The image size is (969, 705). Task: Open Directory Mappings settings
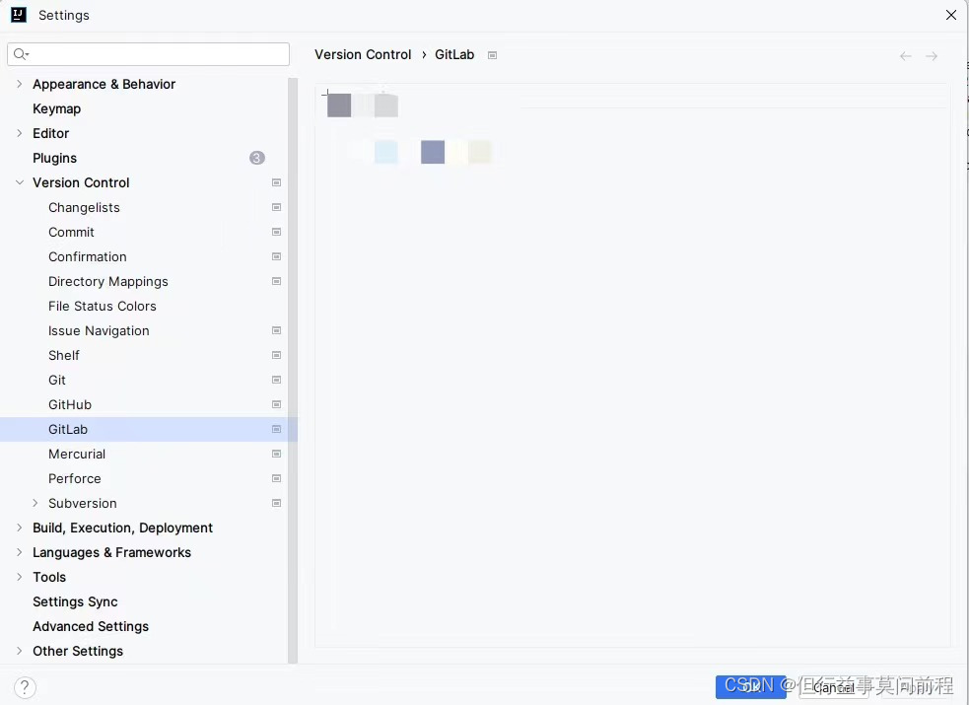[x=108, y=282]
